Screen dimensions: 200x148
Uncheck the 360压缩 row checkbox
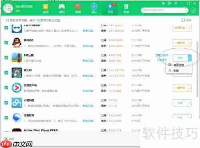[6, 57]
